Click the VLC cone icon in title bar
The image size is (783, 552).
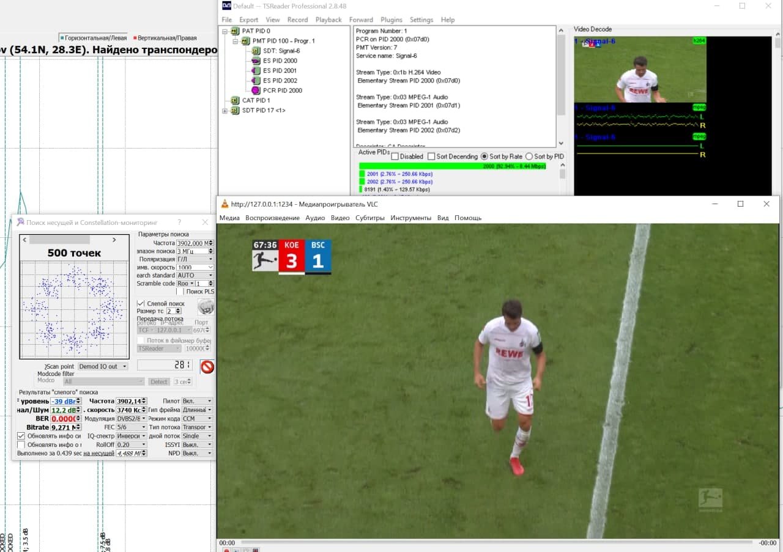[x=225, y=204]
